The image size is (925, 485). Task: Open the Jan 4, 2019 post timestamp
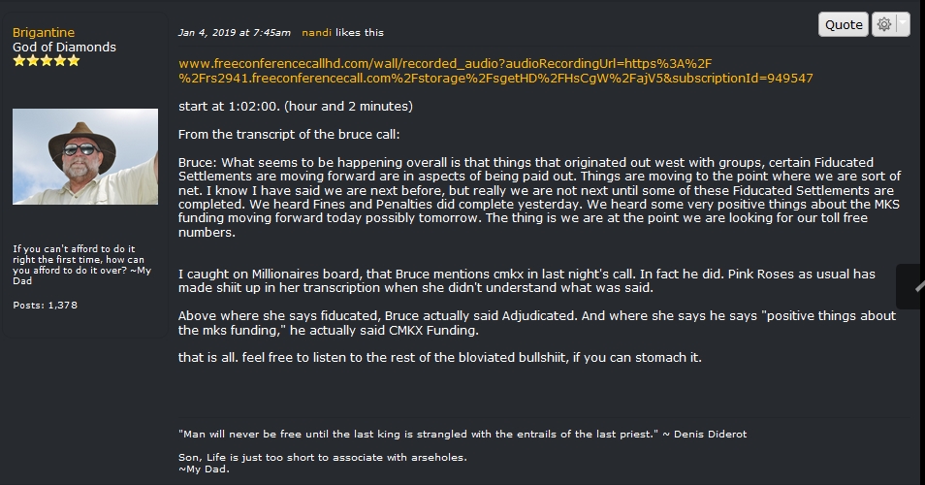(235, 32)
